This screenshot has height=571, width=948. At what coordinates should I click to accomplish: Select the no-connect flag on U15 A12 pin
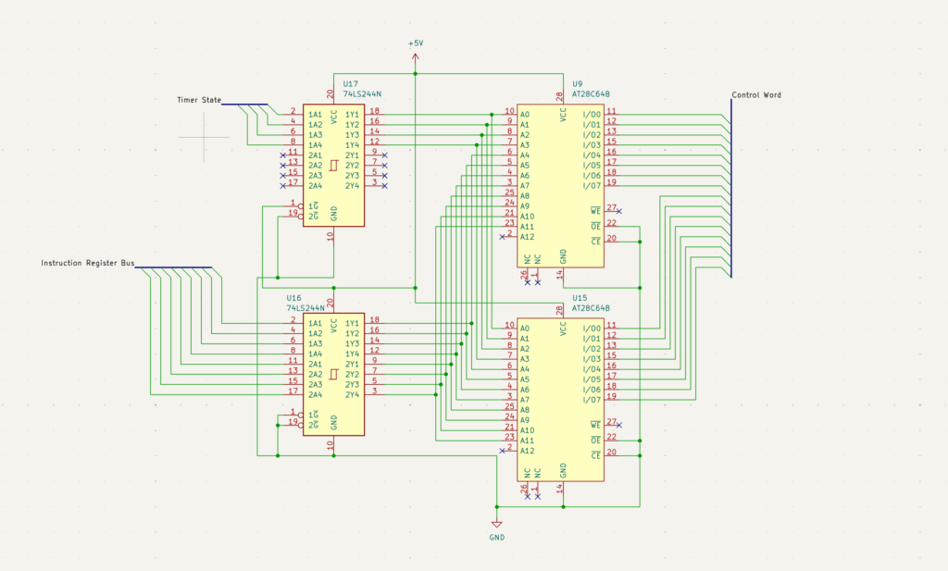pyautogui.click(x=502, y=451)
